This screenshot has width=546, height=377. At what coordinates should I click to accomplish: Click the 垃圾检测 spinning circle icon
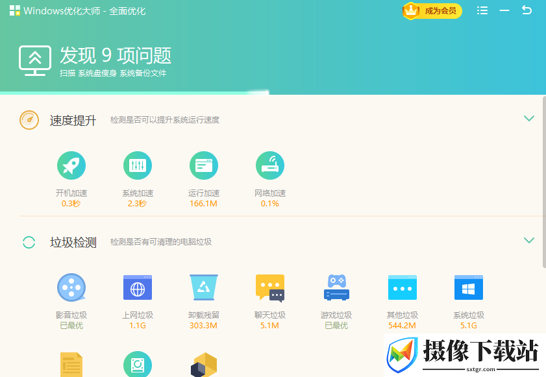[29, 242]
